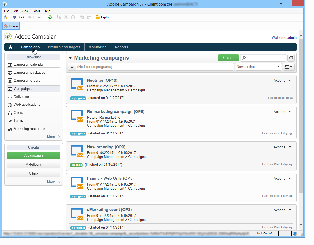This screenshot has height=245, width=314.
Task: Click the Undo arrow icon
Action: (82, 17)
